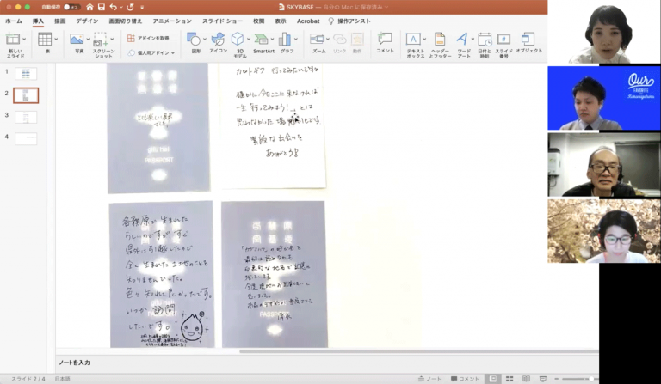The image size is (661, 384).
Task: Open the Acrobat tab
Action: coord(308,21)
